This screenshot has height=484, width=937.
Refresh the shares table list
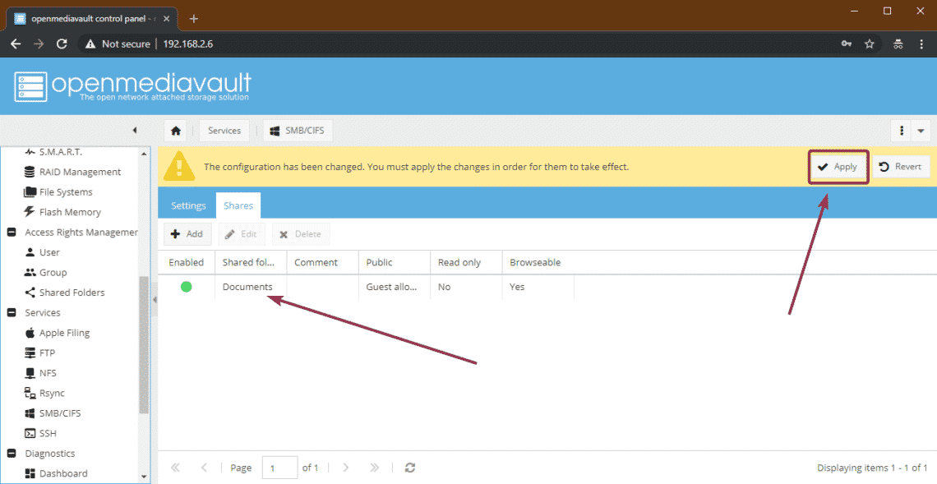point(410,468)
